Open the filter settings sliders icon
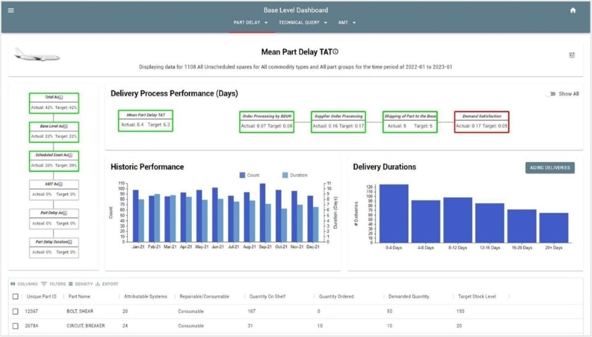 tap(572, 55)
